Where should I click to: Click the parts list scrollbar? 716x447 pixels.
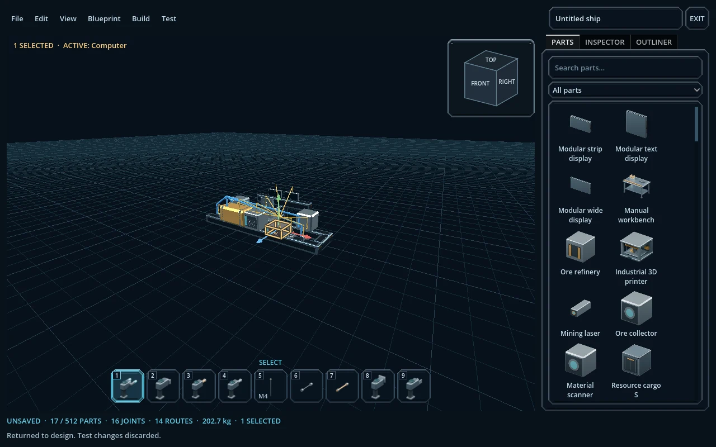[696, 124]
